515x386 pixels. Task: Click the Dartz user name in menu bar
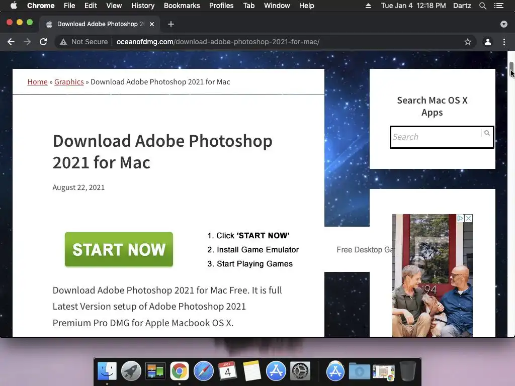pos(462,6)
